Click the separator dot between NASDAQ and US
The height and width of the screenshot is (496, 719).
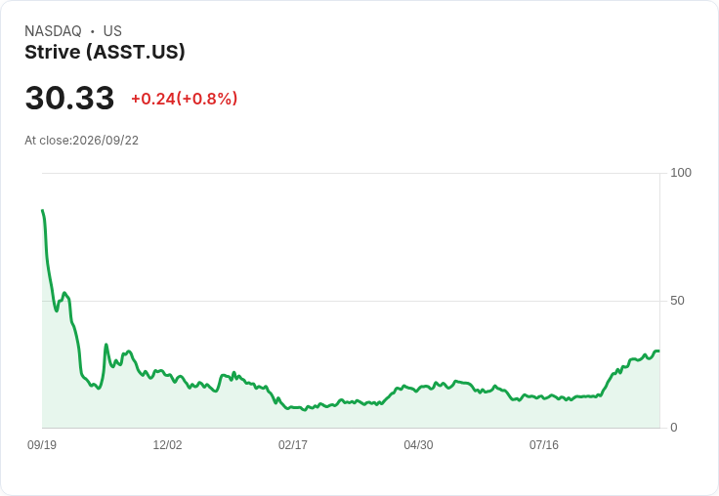pyautogui.click(x=92, y=31)
